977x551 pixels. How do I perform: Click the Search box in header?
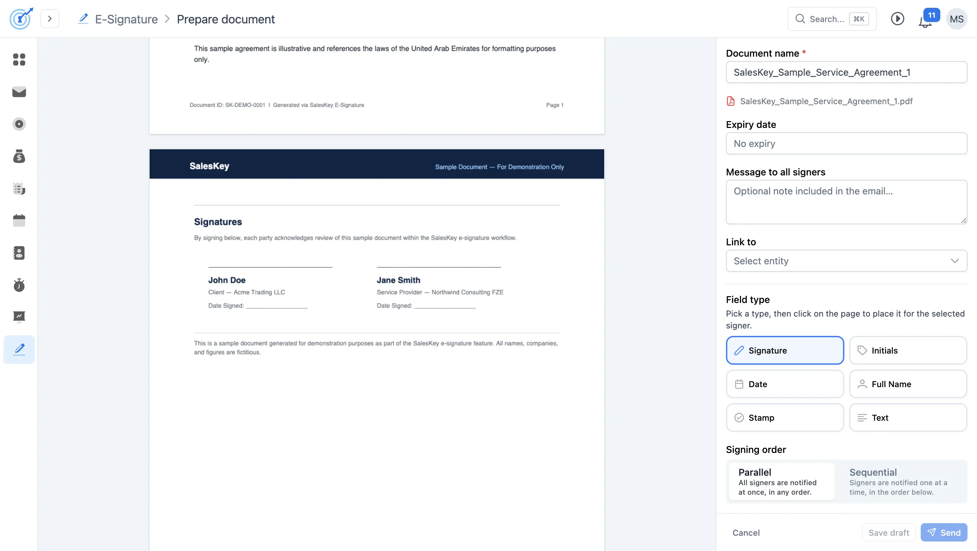[x=832, y=19]
